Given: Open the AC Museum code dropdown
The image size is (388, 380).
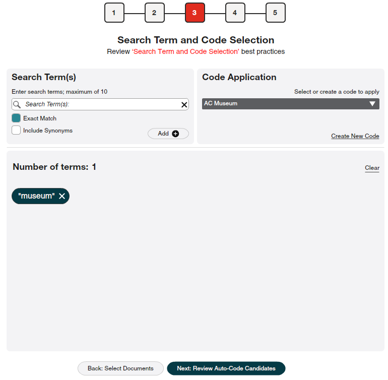Looking at the screenshot, I should (x=291, y=104).
